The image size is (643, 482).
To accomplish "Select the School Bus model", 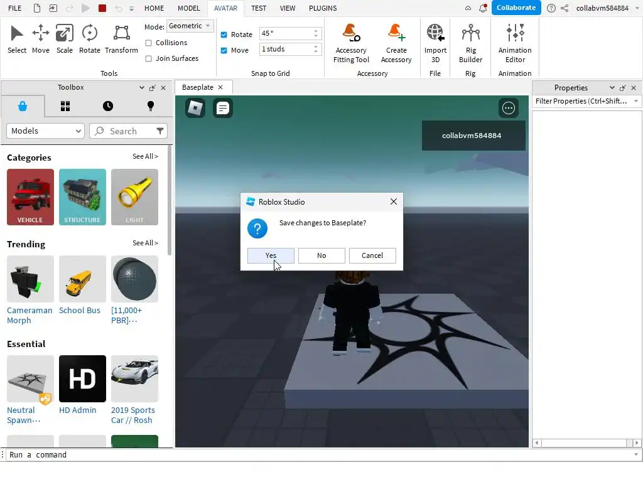I will coord(82,286).
